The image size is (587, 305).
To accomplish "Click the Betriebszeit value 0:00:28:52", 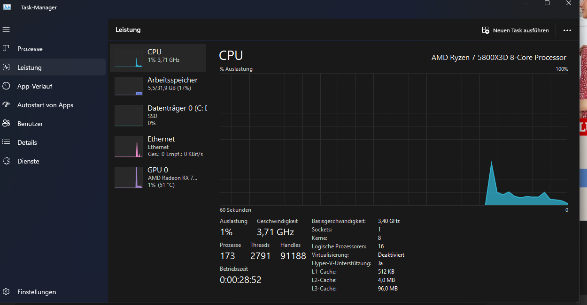I will point(240,280).
